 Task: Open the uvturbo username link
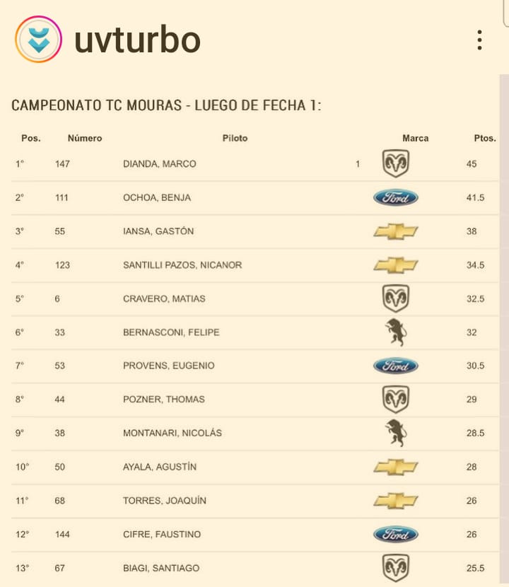(x=137, y=40)
